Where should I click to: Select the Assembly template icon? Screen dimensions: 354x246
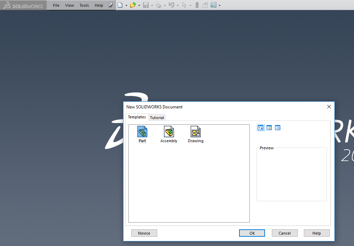(169, 132)
